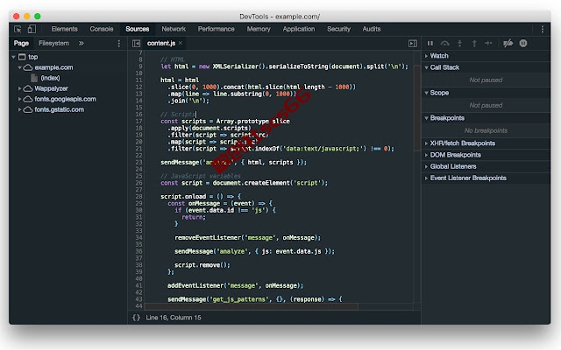
Task: Collapse the top frame tree node
Action: [x=14, y=57]
